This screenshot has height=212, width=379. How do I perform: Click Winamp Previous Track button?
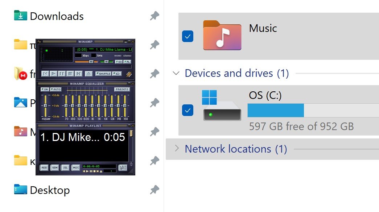tap(45, 74)
